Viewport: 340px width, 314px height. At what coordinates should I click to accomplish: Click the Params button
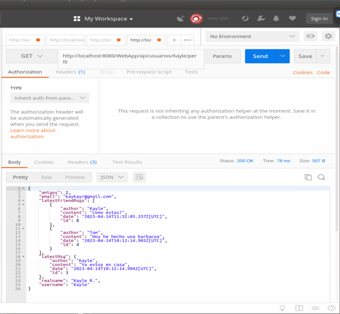[222, 56]
